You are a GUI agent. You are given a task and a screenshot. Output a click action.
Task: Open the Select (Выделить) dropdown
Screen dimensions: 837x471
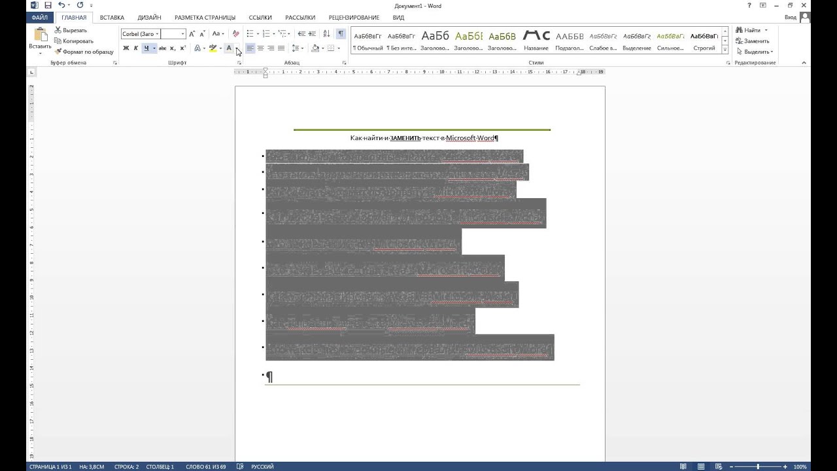755,52
